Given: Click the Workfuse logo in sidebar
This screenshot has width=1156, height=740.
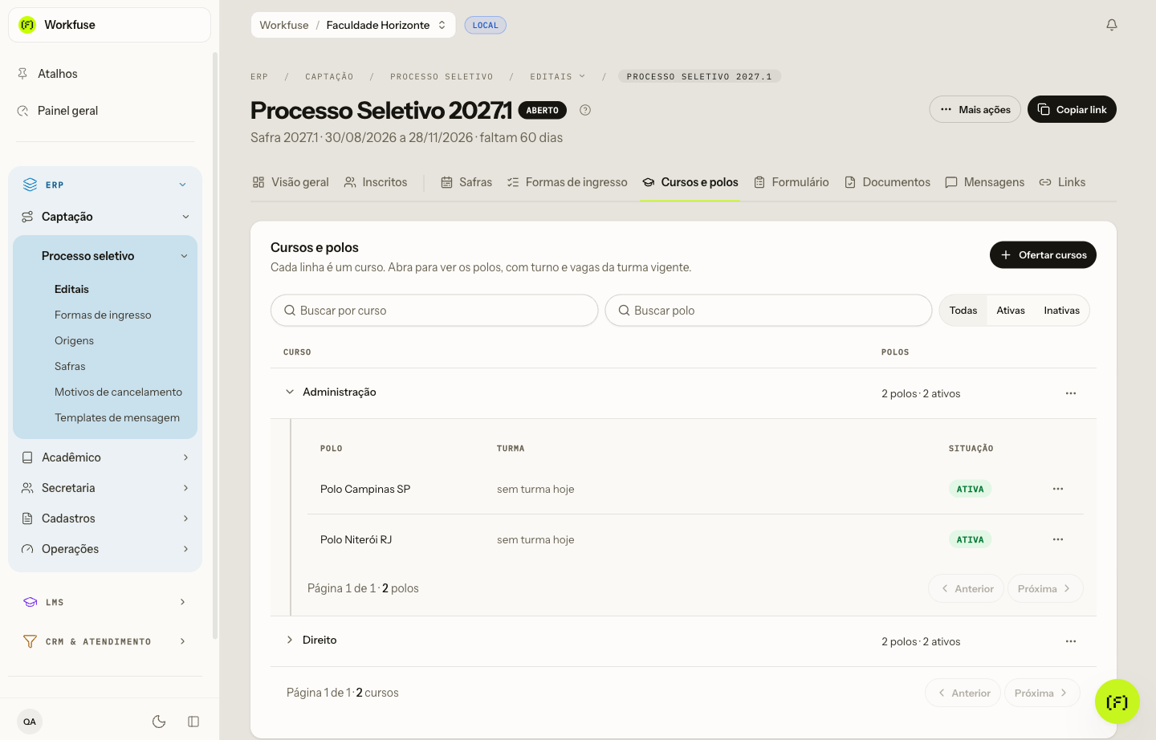Looking at the screenshot, I should [27, 25].
